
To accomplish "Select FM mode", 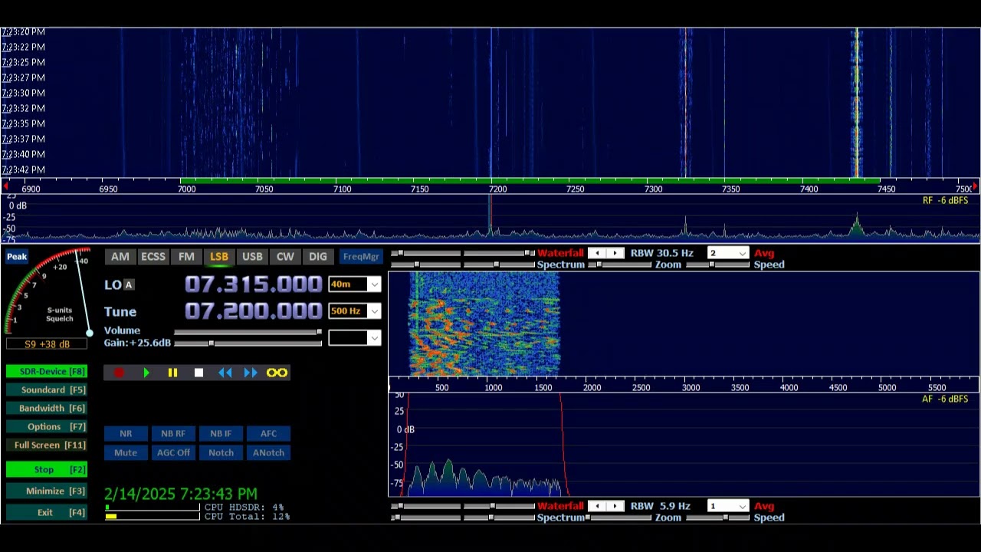I will (186, 257).
